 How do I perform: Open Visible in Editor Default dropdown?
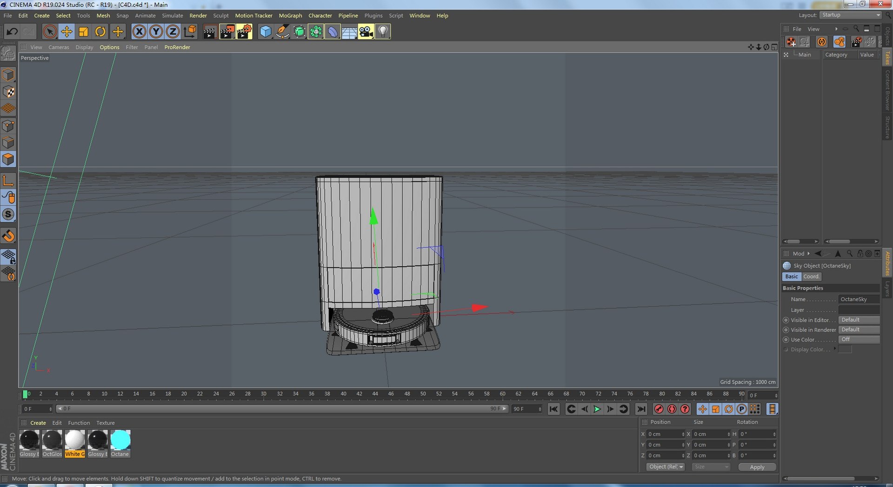859,320
